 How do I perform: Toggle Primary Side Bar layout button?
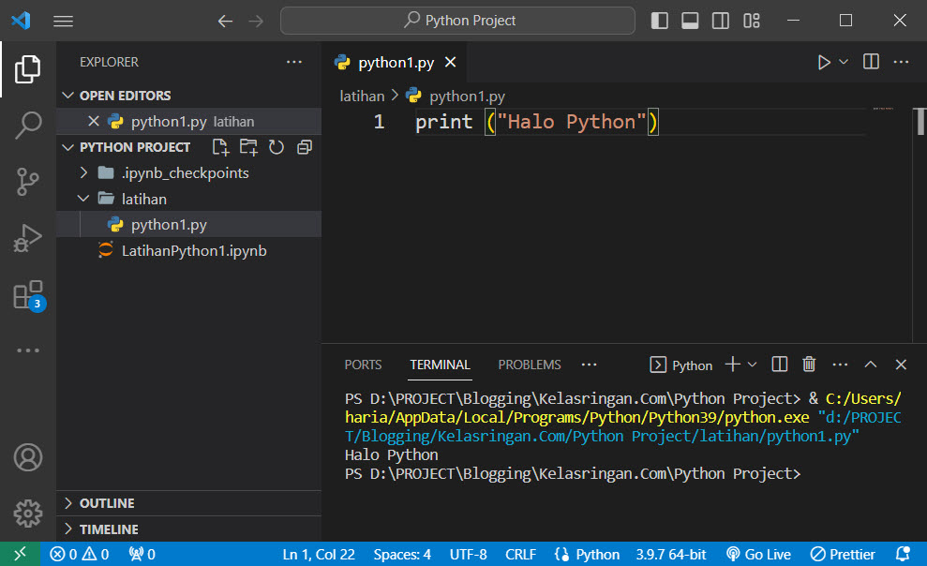click(x=659, y=21)
